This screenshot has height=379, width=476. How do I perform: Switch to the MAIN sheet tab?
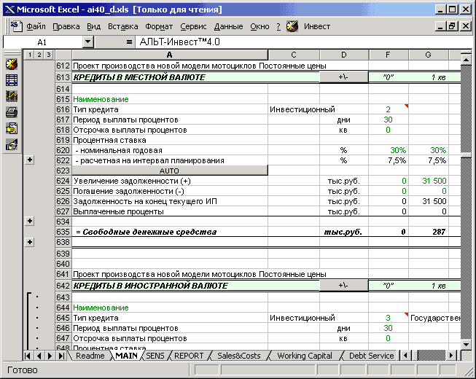coord(127,356)
